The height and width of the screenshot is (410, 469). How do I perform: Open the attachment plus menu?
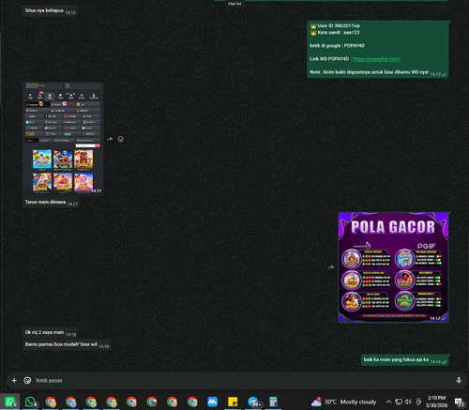click(x=14, y=380)
